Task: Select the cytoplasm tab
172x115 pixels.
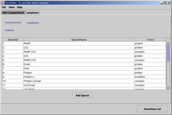Action: click(x=32, y=13)
